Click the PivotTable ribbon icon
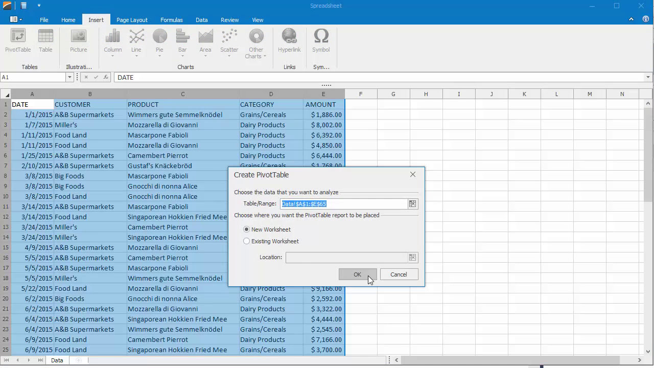Image resolution: width=654 pixels, height=368 pixels. (x=18, y=41)
